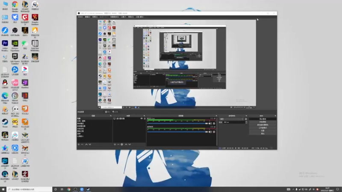Pop out the Scene Transitions dock panel

tap(247, 116)
